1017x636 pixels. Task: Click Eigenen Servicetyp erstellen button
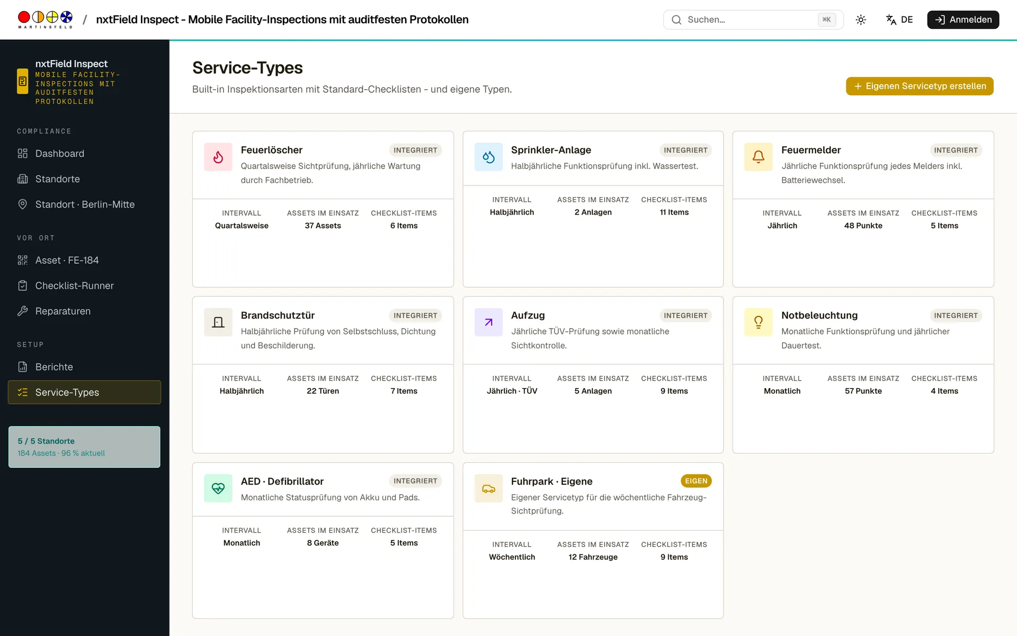point(920,86)
